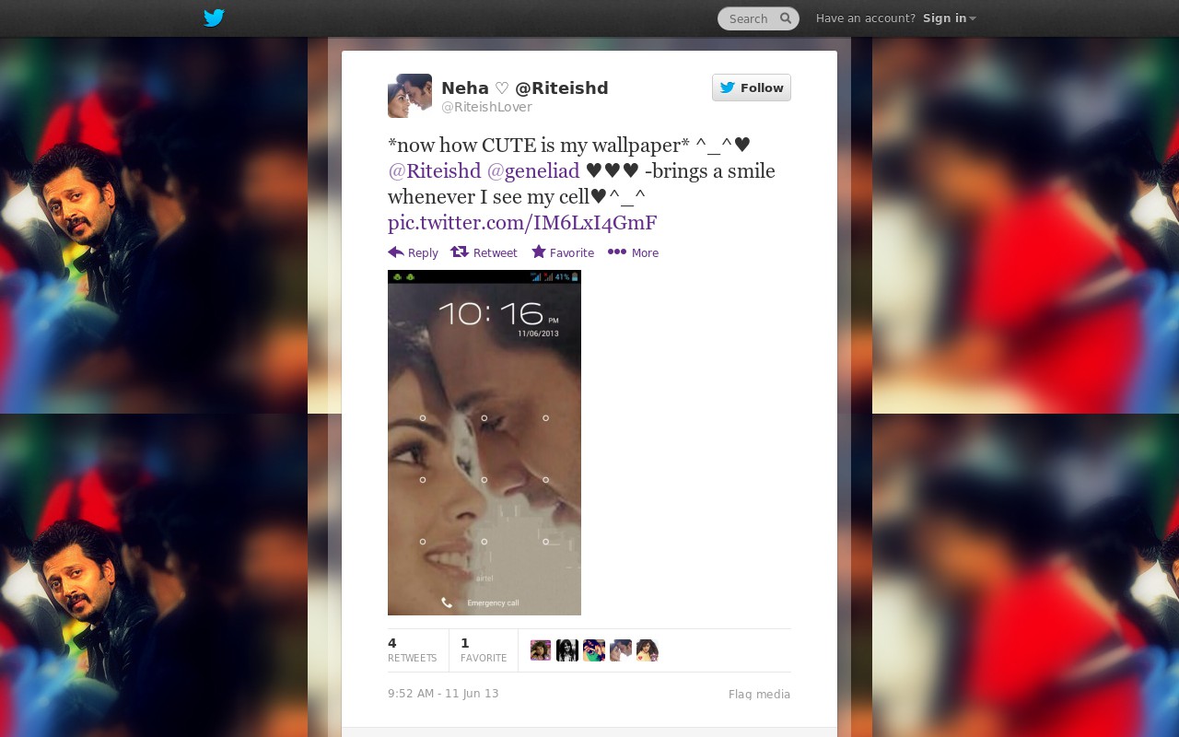This screenshot has height=737, width=1179.
Task: Focus the Search input field
Action: (750, 18)
